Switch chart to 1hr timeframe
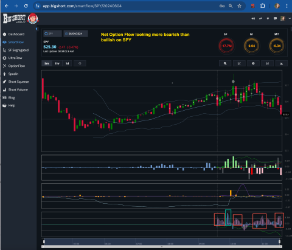Image resolution: width=292 pixels, height=250 pixels. coord(57,63)
